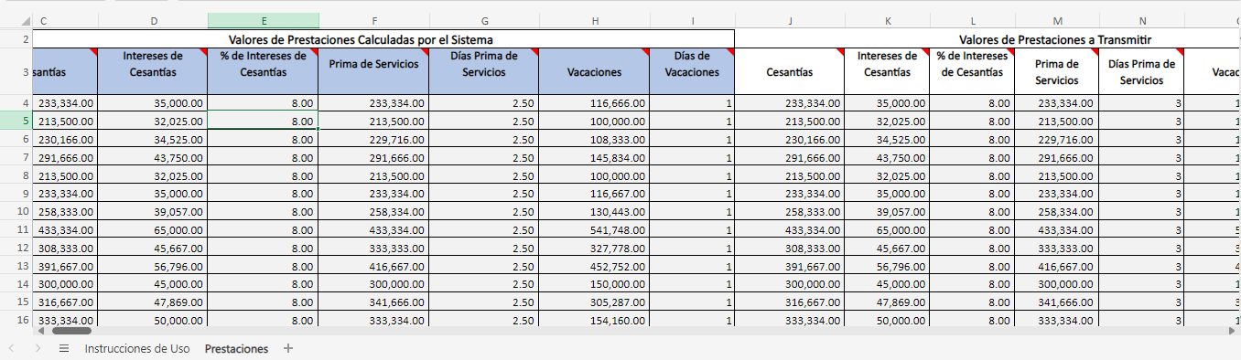Viewport: 1241px width, 360px height.
Task: Select column E header
Action: [264, 21]
